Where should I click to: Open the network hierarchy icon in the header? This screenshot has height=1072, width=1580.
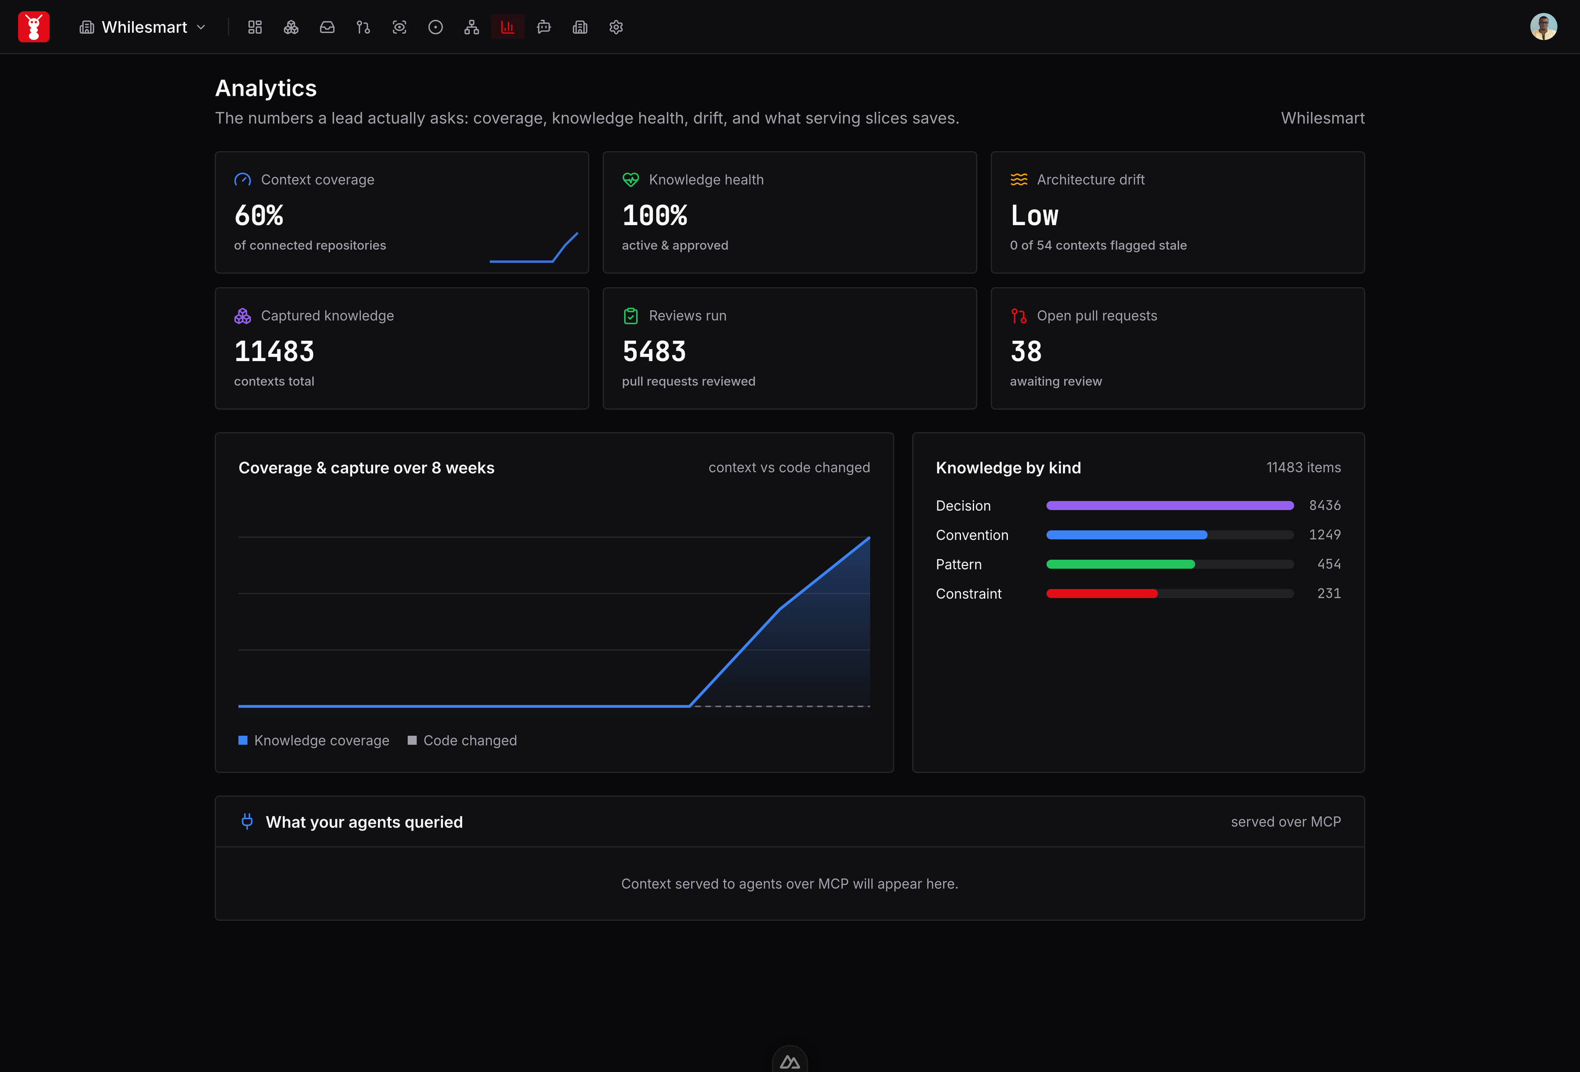point(472,27)
